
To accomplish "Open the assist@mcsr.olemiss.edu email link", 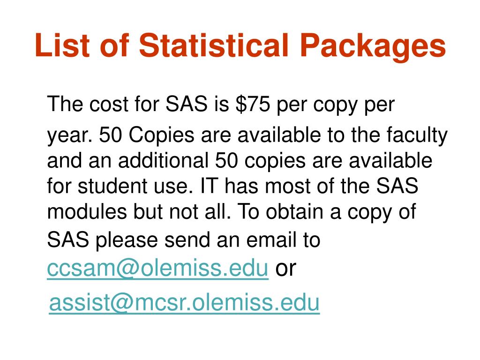I will point(184,302).
